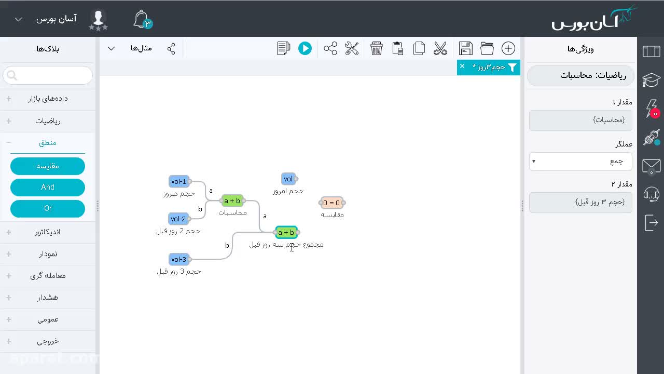Copy selected block with the copy icon
Viewport: 664px width, 374px height.
click(419, 48)
